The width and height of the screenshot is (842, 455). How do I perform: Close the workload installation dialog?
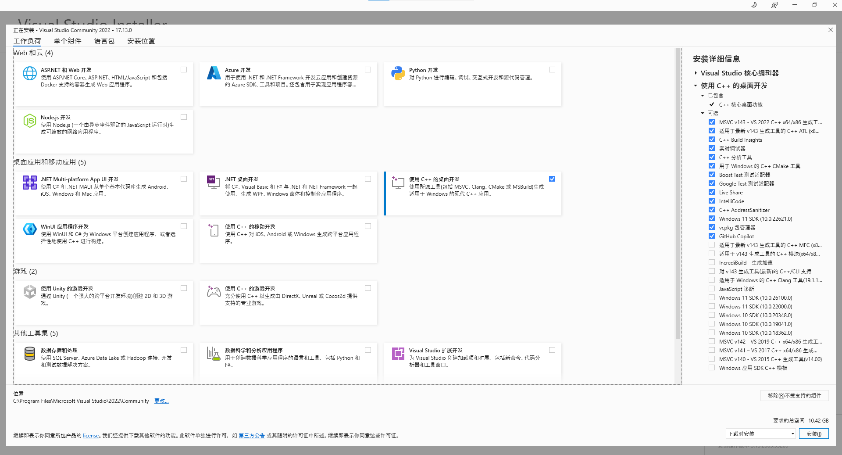[x=830, y=30]
